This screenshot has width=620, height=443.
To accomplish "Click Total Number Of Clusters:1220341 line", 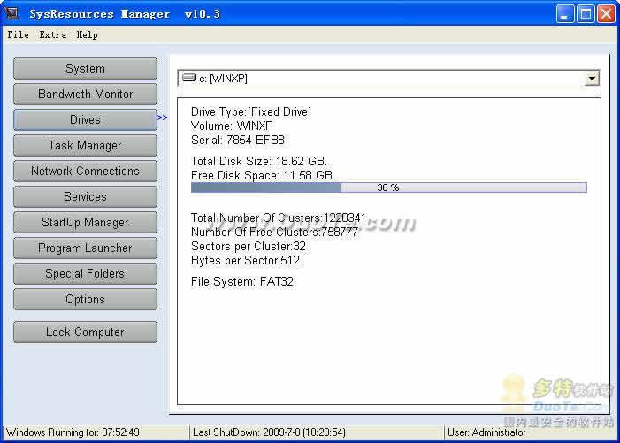I will point(279,218).
